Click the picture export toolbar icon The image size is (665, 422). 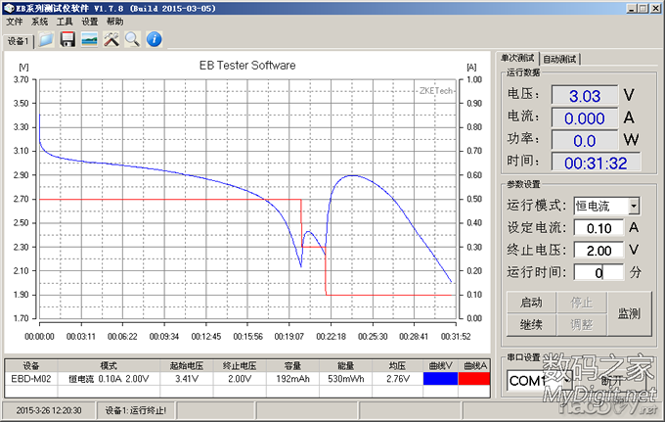(x=89, y=39)
